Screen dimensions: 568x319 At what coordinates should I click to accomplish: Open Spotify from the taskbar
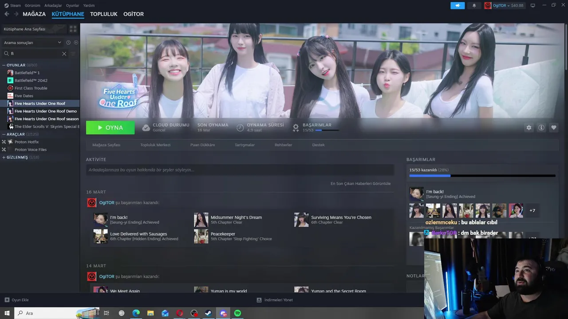click(237, 313)
